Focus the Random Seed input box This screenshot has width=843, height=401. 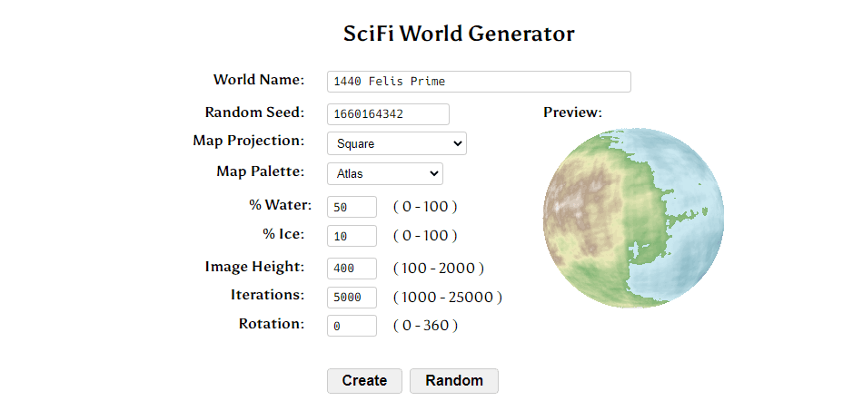pos(388,114)
